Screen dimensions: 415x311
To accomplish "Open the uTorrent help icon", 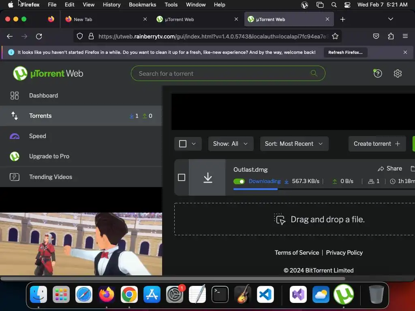I will pos(378,73).
